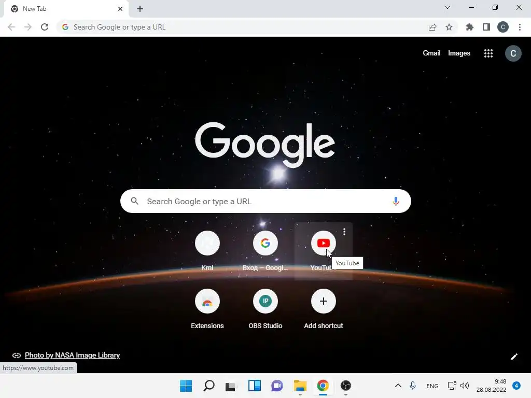Show hidden system tray icons
Viewport: 531px width, 398px height.
click(398, 386)
